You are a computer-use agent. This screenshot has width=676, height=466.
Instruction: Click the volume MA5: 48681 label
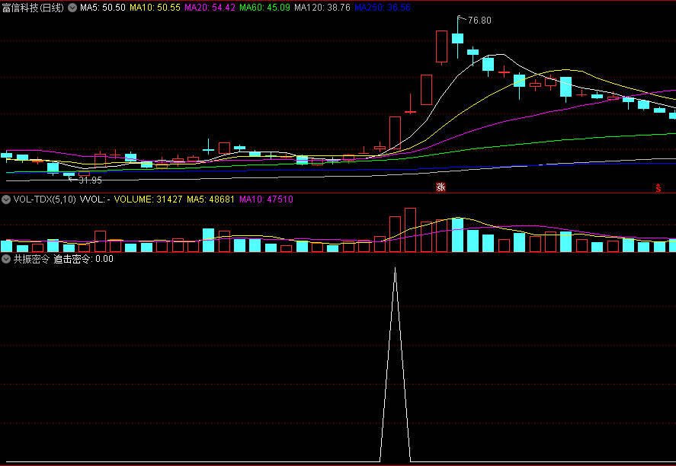(x=210, y=199)
